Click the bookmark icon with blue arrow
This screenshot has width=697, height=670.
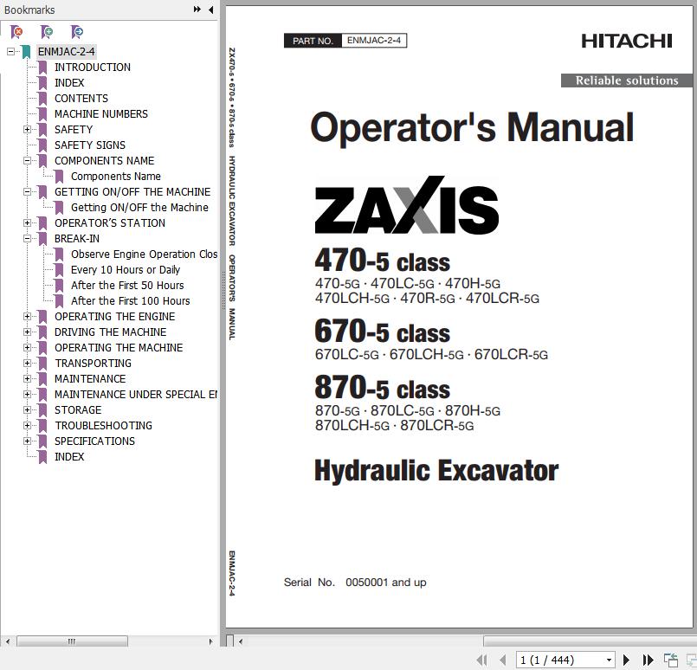pos(77,31)
